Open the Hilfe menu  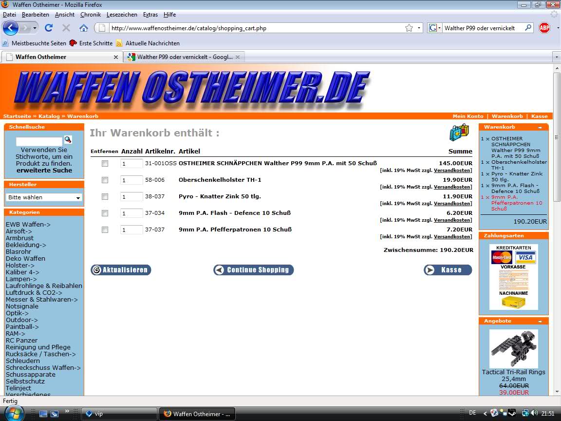[169, 15]
